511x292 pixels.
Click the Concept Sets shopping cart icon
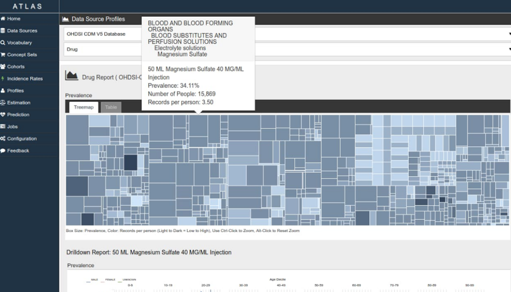[x=3, y=55]
